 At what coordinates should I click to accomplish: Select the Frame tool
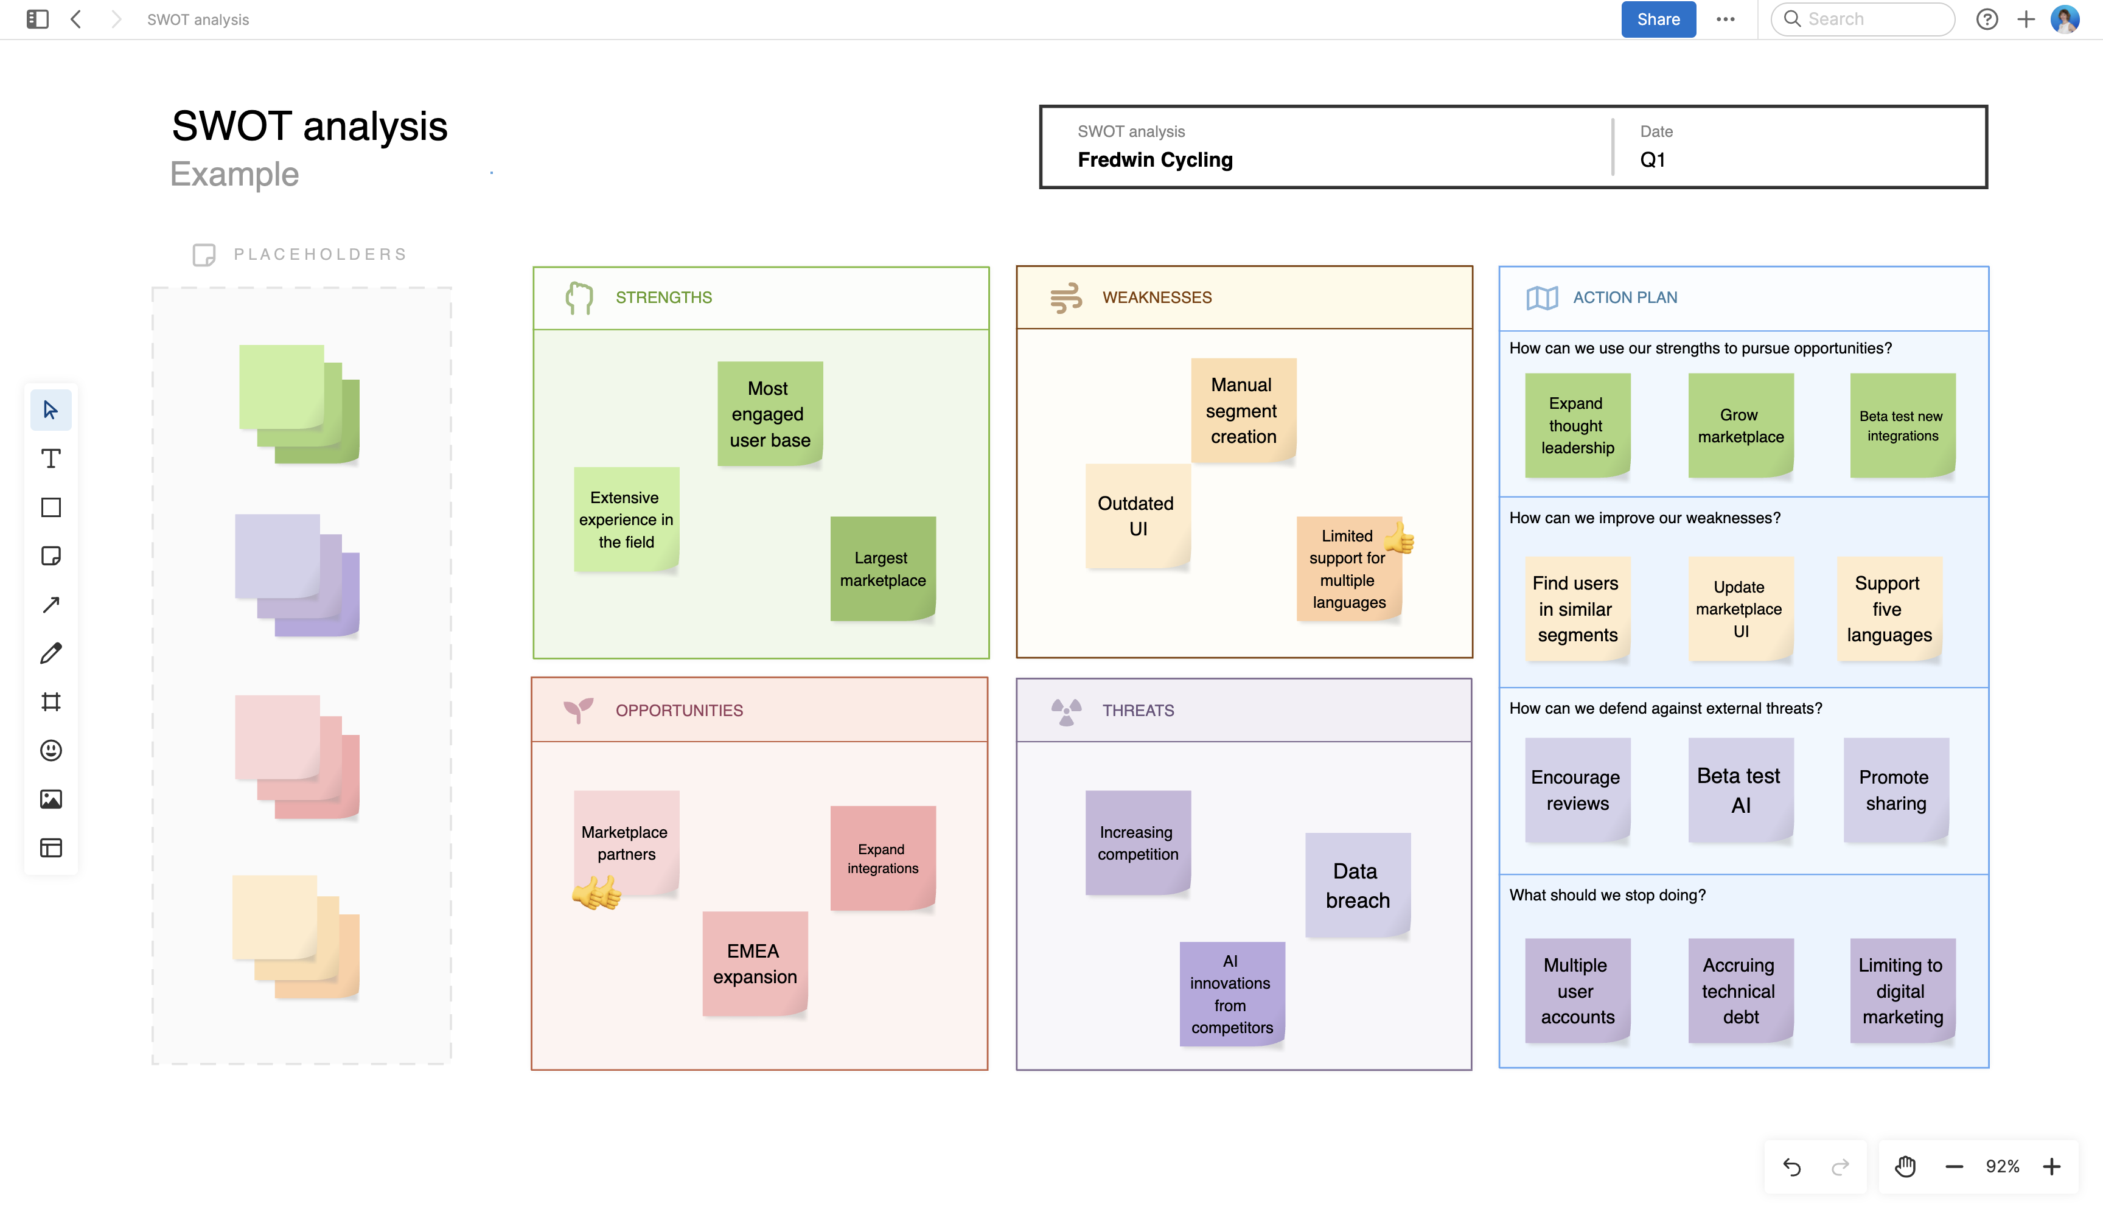[51, 701]
